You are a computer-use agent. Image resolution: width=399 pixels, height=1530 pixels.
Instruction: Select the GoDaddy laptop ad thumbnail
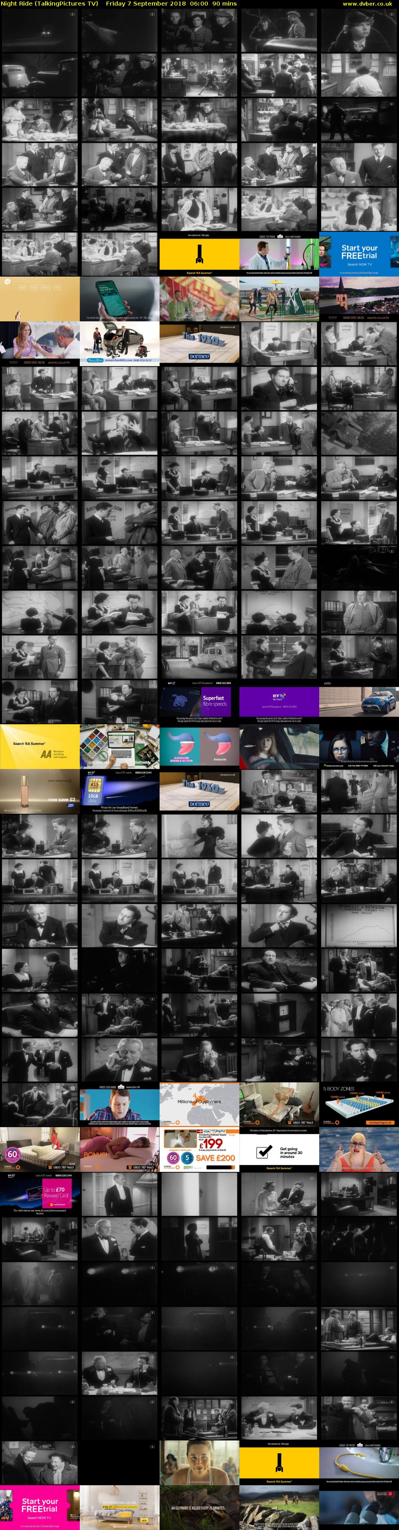[x=119, y=747]
